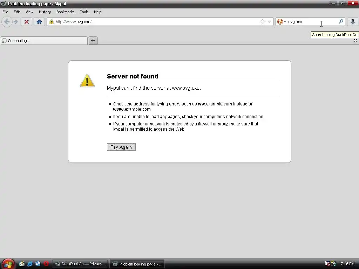This screenshot has width=359, height=269.
Task: Open the address bar history dropdown
Action: 270,22
